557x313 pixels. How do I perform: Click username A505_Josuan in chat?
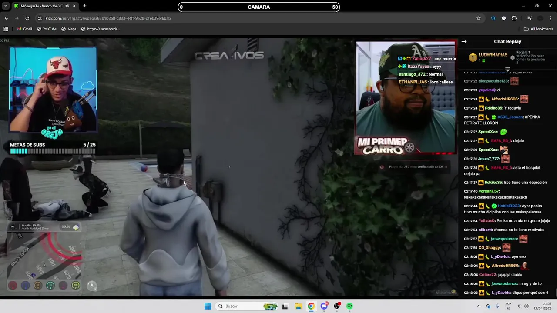click(x=510, y=117)
